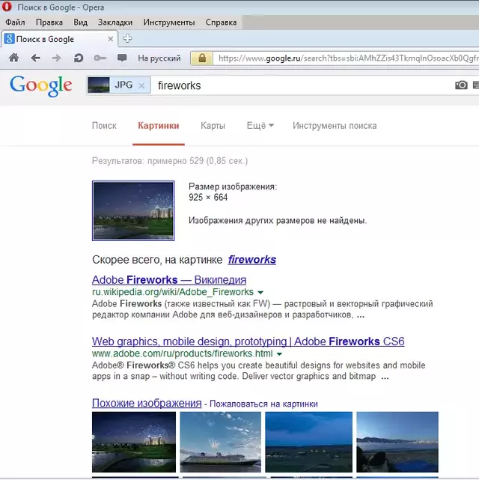This screenshot has height=480, width=479.
Task: Remove the JPG image from search box
Action: coord(141,85)
